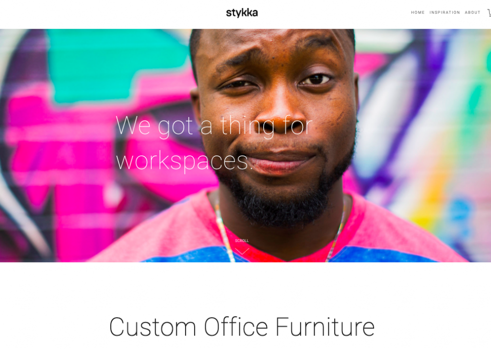Click the word "thing" in the headline
The height and width of the screenshot is (349, 491).
coord(247,127)
